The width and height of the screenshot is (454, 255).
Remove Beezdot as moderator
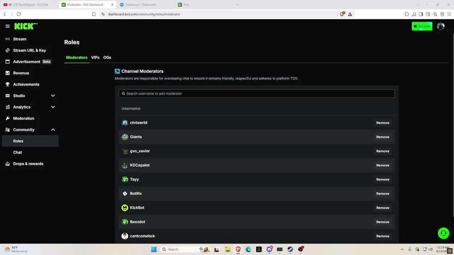383,222
